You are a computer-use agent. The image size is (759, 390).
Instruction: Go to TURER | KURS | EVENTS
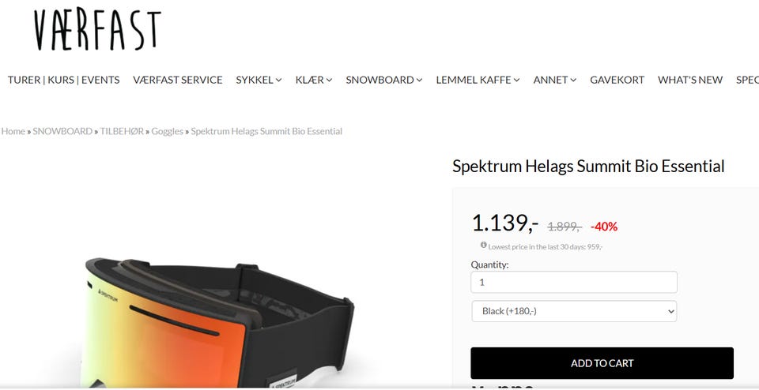63,80
